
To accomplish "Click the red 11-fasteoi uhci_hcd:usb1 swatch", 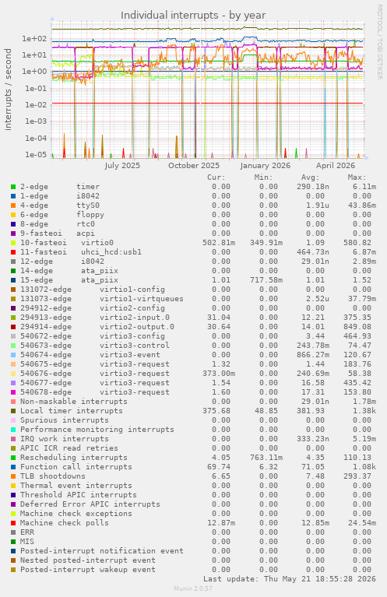I will click(x=13, y=252).
